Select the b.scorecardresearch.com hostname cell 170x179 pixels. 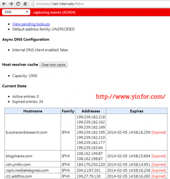(x=33, y=132)
